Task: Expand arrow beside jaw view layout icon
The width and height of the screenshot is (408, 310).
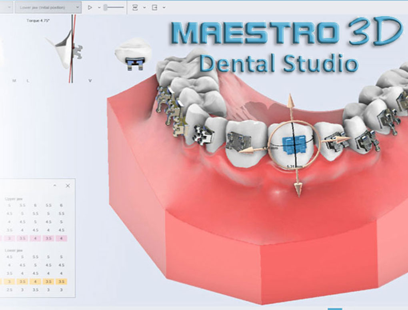Action: click(x=144, y=8)
